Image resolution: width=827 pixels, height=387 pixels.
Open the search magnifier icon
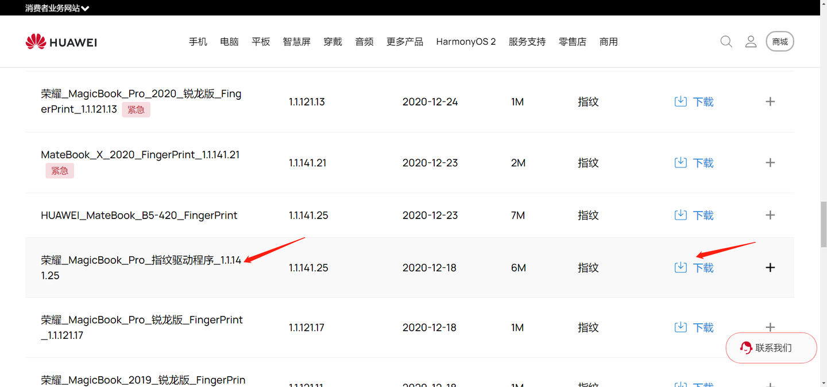pyautogui.click(x=726, y=41)
